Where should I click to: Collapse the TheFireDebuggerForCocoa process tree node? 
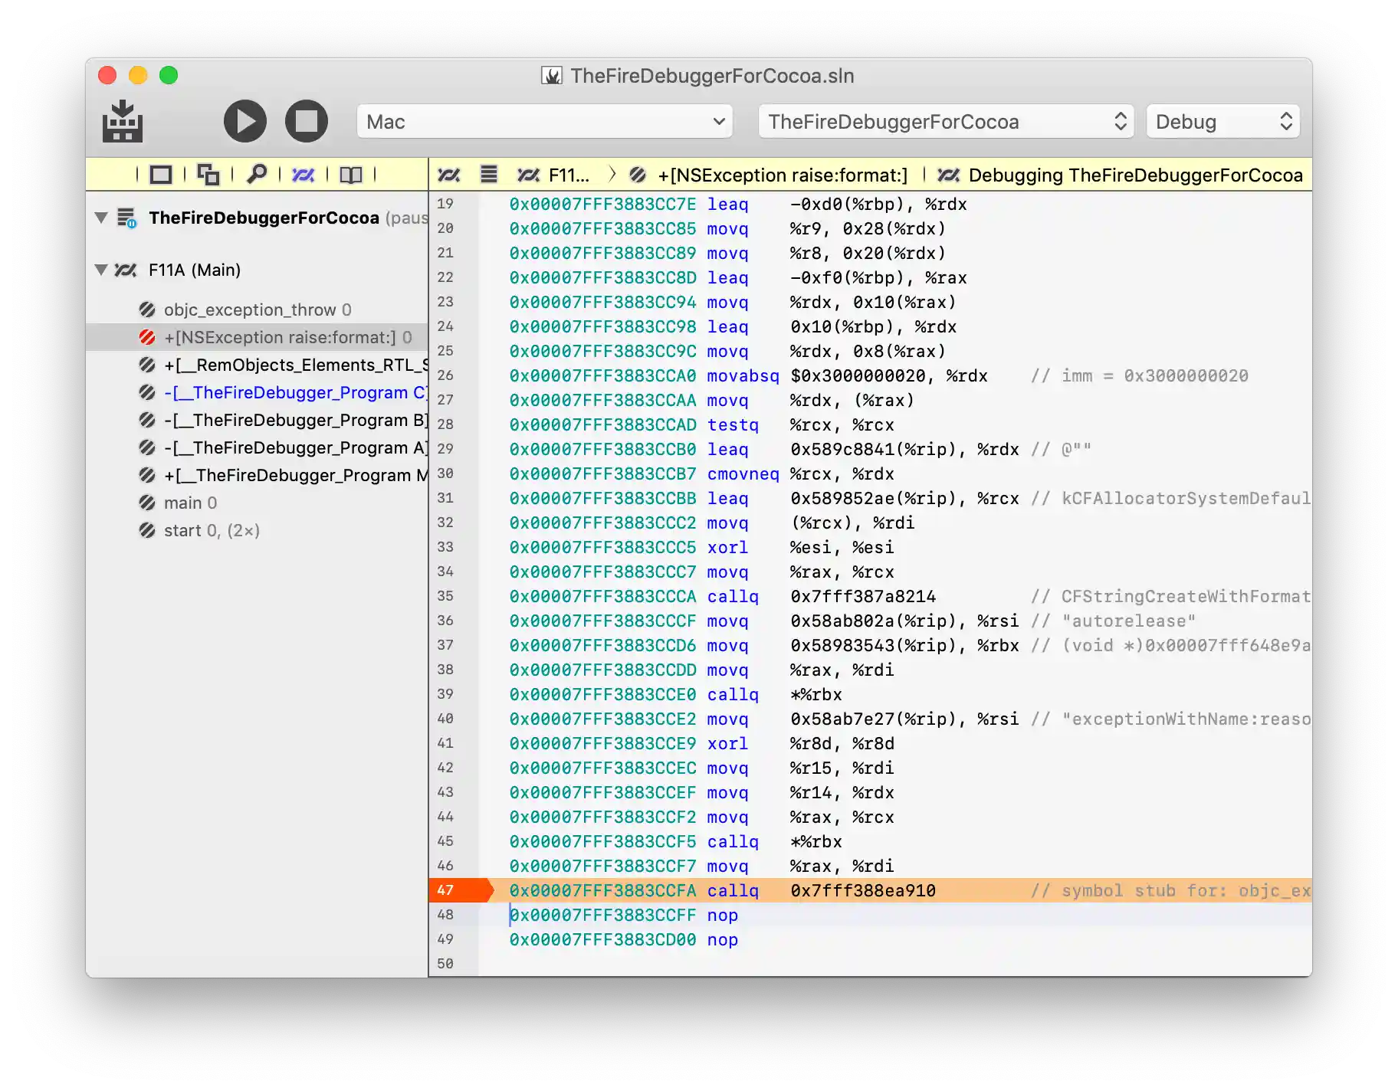coord(101,218)
